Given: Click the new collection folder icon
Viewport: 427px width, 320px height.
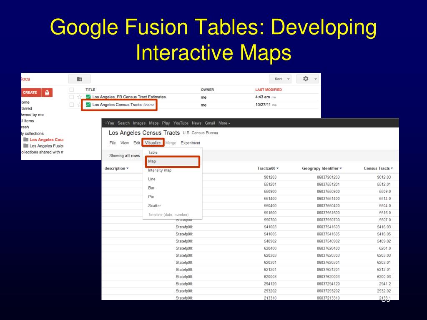Looking at the screenshot, I should [x=80, y=79].
